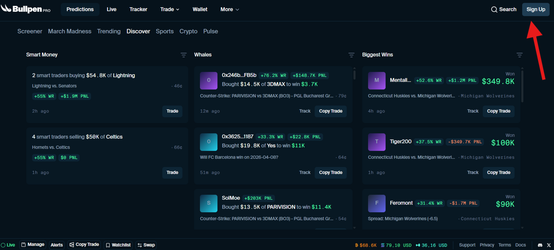
Task: Trade the Celtics smart money card
Action: (x=172, y=172)
